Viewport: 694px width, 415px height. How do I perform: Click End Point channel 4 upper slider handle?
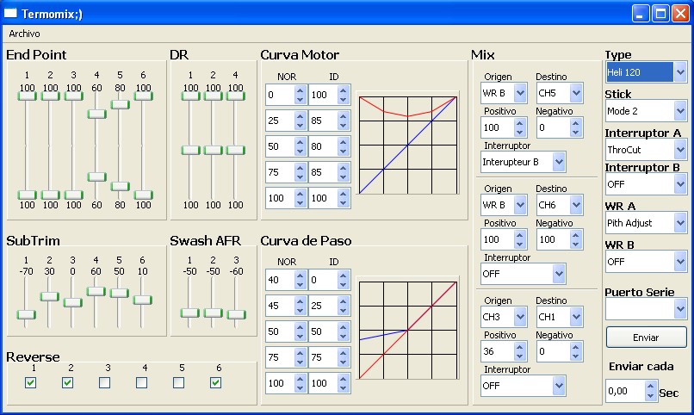click(96, 115)
